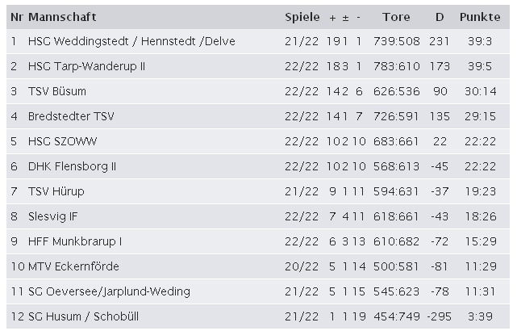Click TSV Hürup team name
517x335 pixels.
56,191
